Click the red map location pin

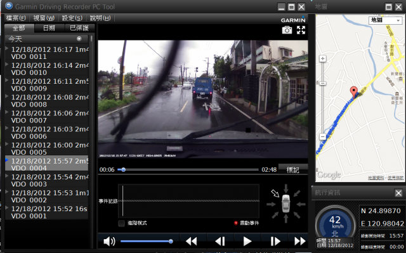[354, 91]
